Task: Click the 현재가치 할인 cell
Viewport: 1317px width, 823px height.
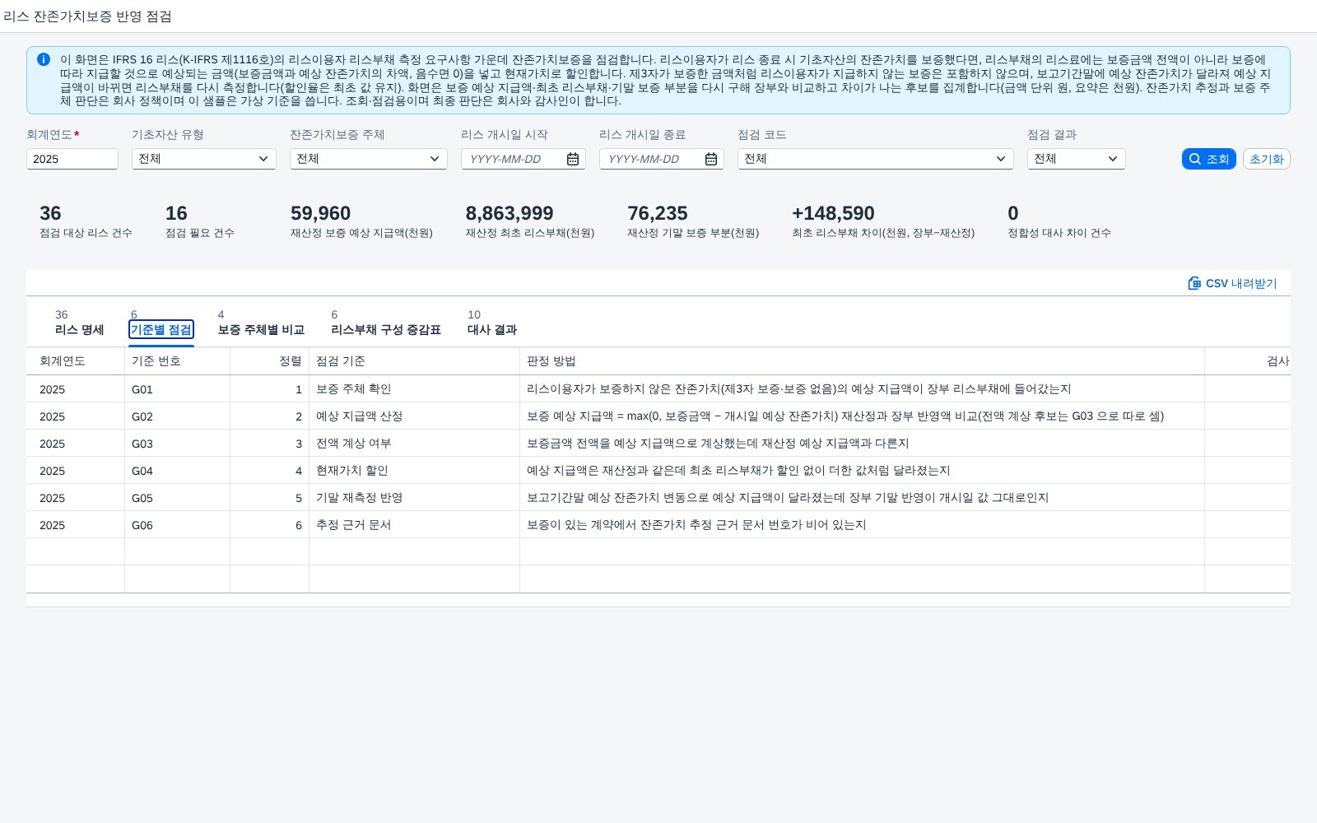Action: click(x=415, y=471)
